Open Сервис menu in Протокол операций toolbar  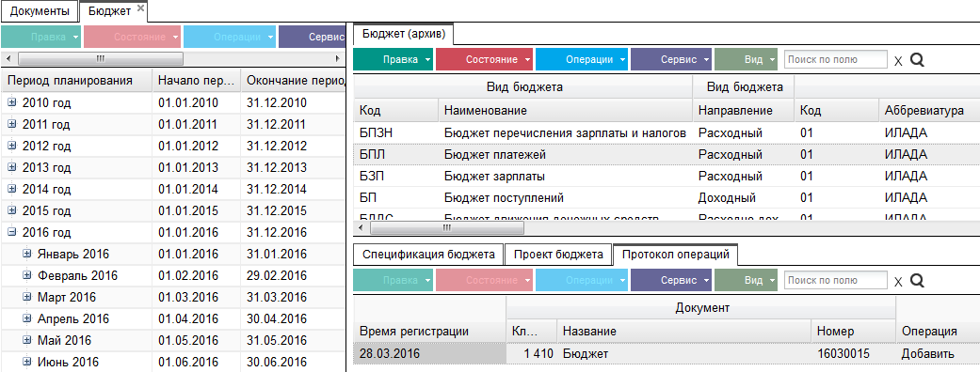click(x=671, y=281)
